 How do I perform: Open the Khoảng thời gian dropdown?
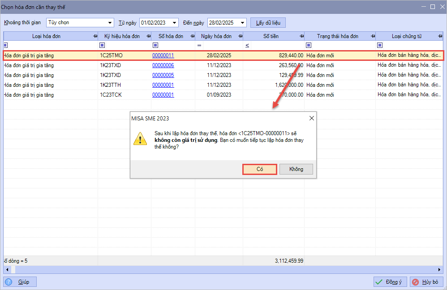(110, 22)
